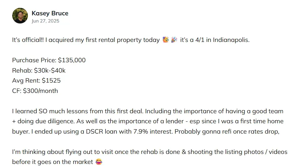Click the Kasey Bruce author name
The height and width of the screenshot is (168, 295).
pos(50,13)
